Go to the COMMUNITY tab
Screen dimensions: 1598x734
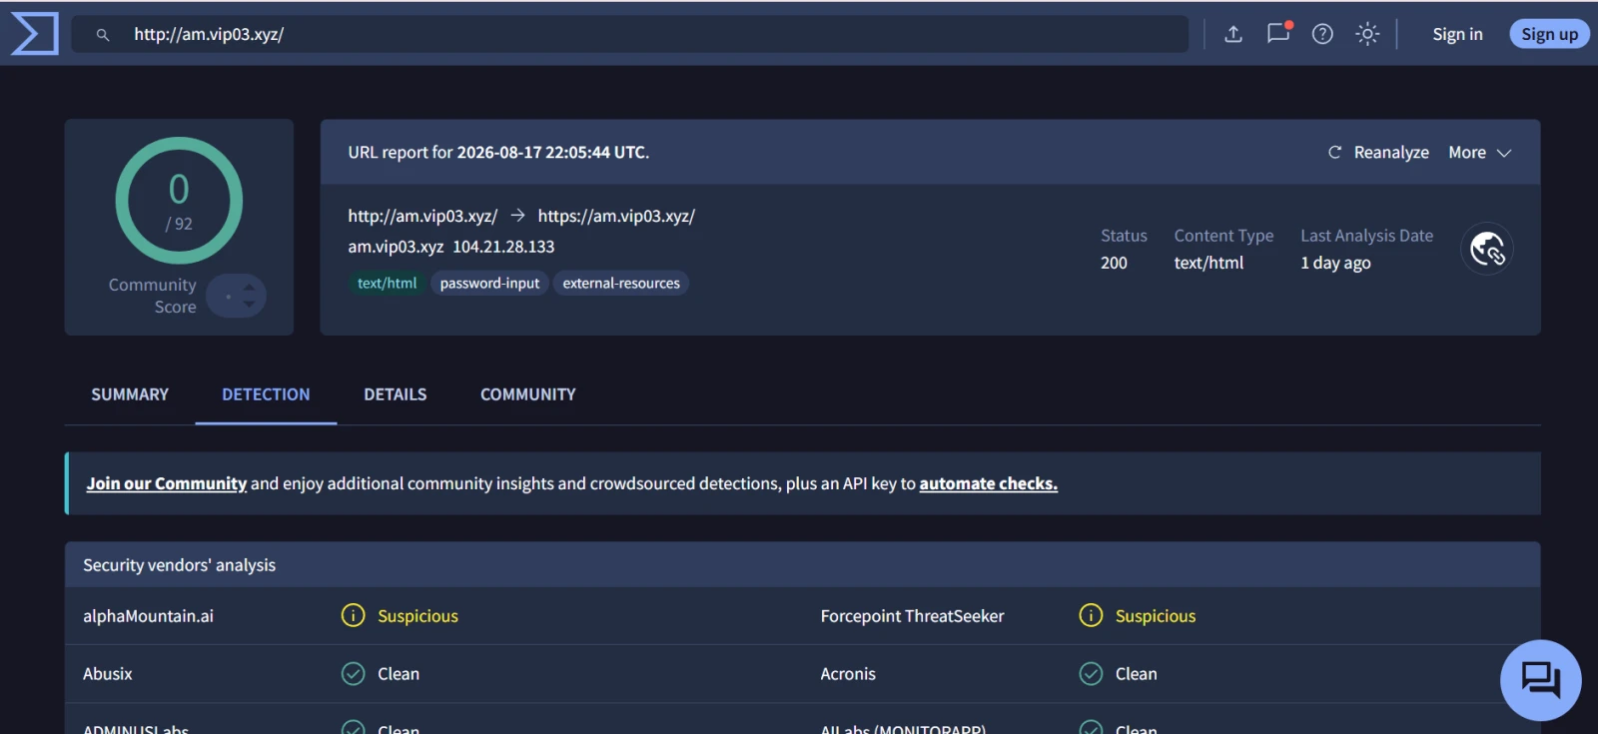[x=528, y=394]
